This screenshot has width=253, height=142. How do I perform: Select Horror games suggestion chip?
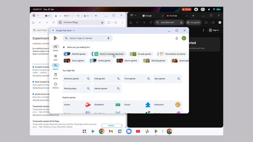coord(127,61)
